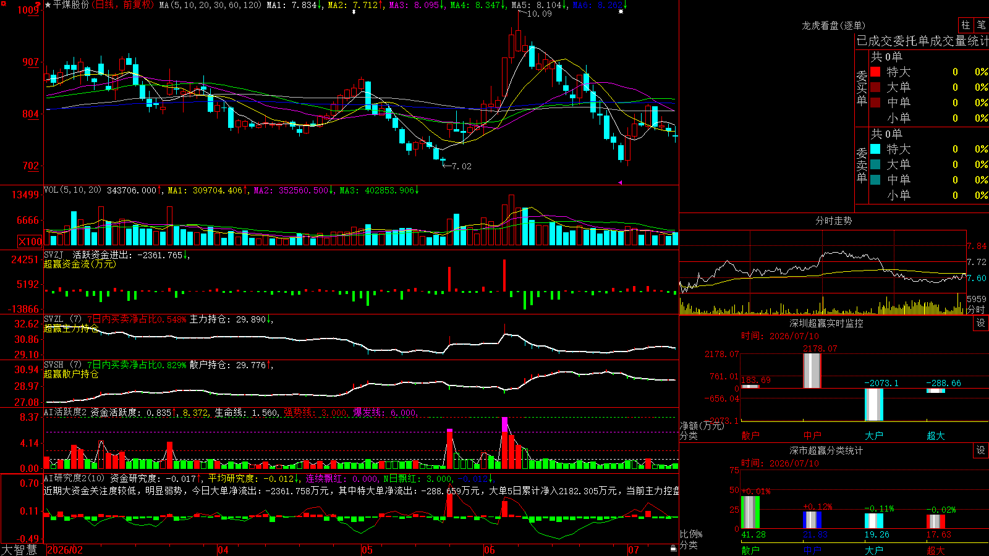Click dark red 大单 buy-order square
The width and height of the screenshot is (989, 556).
875,87
